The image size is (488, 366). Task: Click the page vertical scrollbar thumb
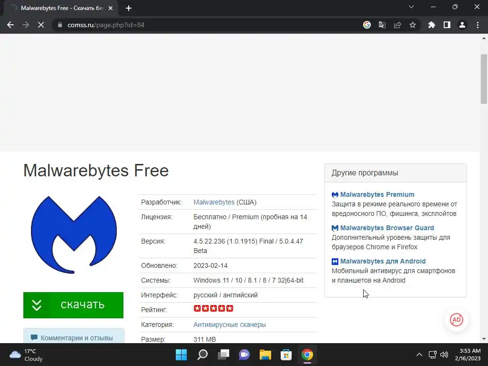click(484, 79)
